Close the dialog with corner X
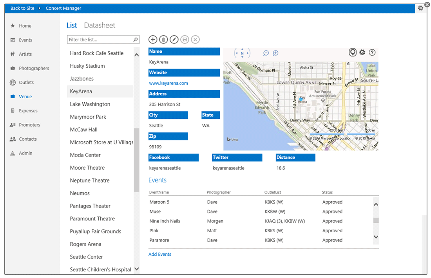The height and width of the screenshot is (278, 431). (x=427, y=5)
